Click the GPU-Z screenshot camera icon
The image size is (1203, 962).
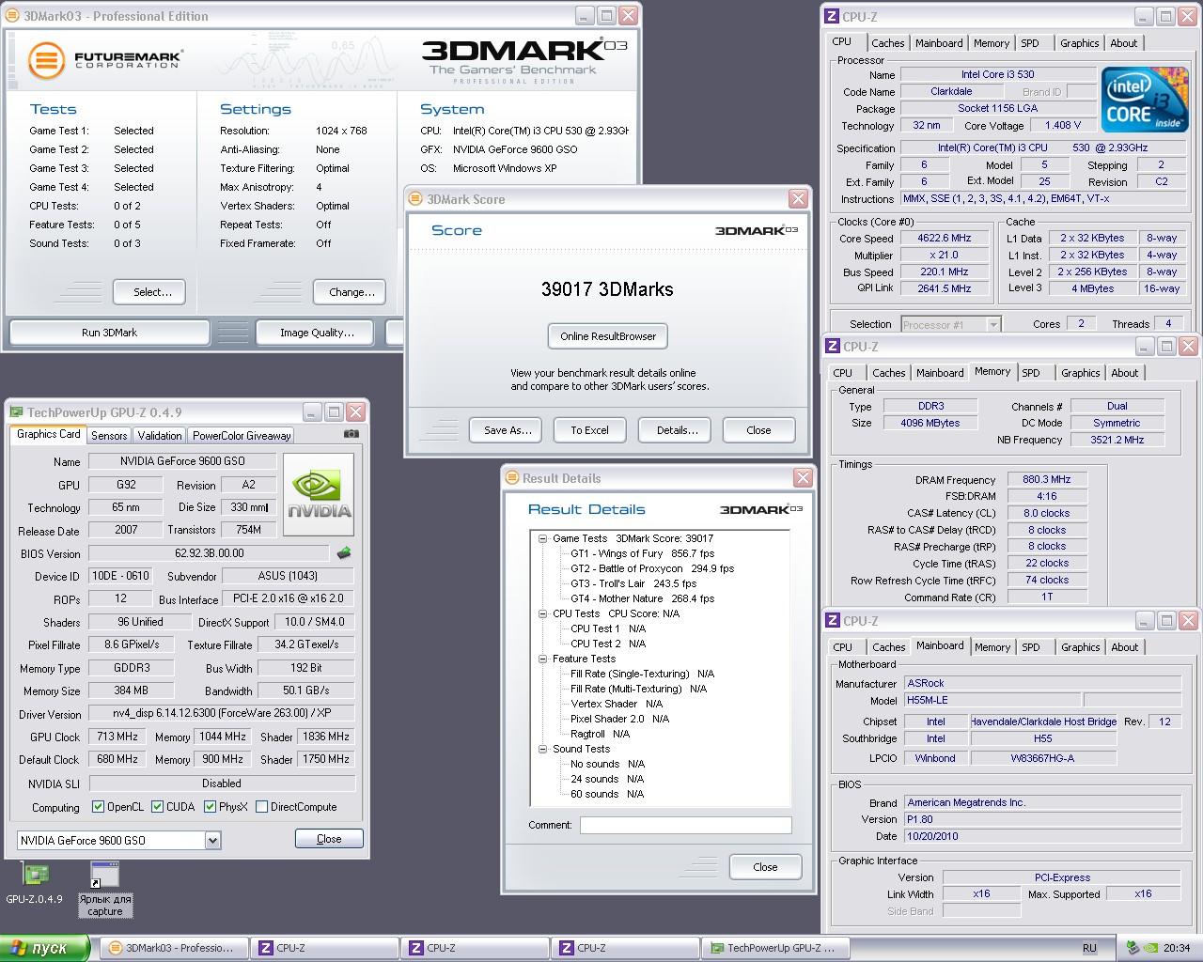[x=351, y=434]
